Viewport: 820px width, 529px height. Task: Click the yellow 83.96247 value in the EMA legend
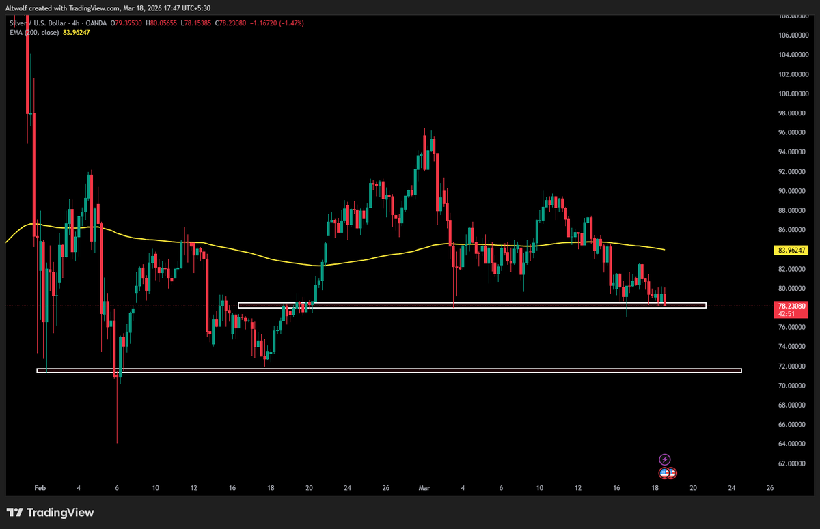tap(77, 31)
